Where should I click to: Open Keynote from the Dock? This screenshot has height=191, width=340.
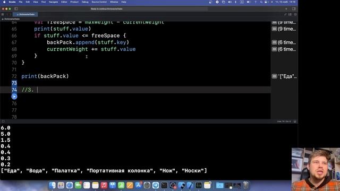tap(113, 185)
